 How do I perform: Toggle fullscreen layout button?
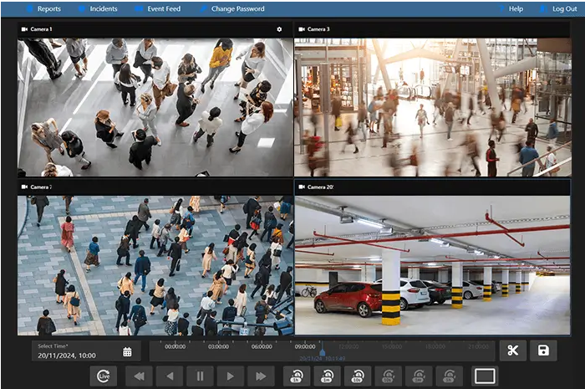pos(485,376)
